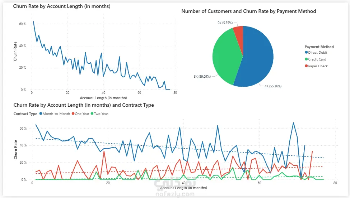Select the red Paper Check pie slice
This screenshot has height=198, width=350.
tap(239, 33)
